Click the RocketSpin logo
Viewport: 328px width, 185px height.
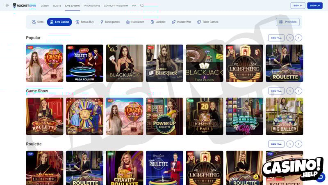pos(25,6)
